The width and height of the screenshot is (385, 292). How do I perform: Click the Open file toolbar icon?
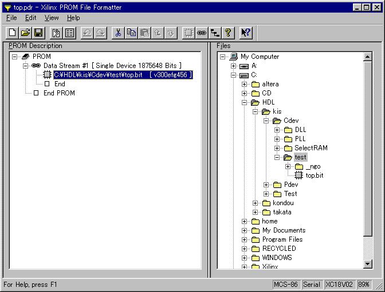(x=25, y=33)
